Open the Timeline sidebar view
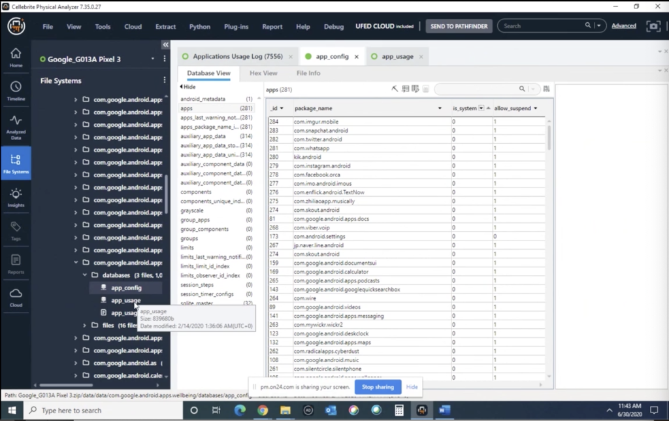The height and width of the screenshot is (421, 669). pos(16,91)
